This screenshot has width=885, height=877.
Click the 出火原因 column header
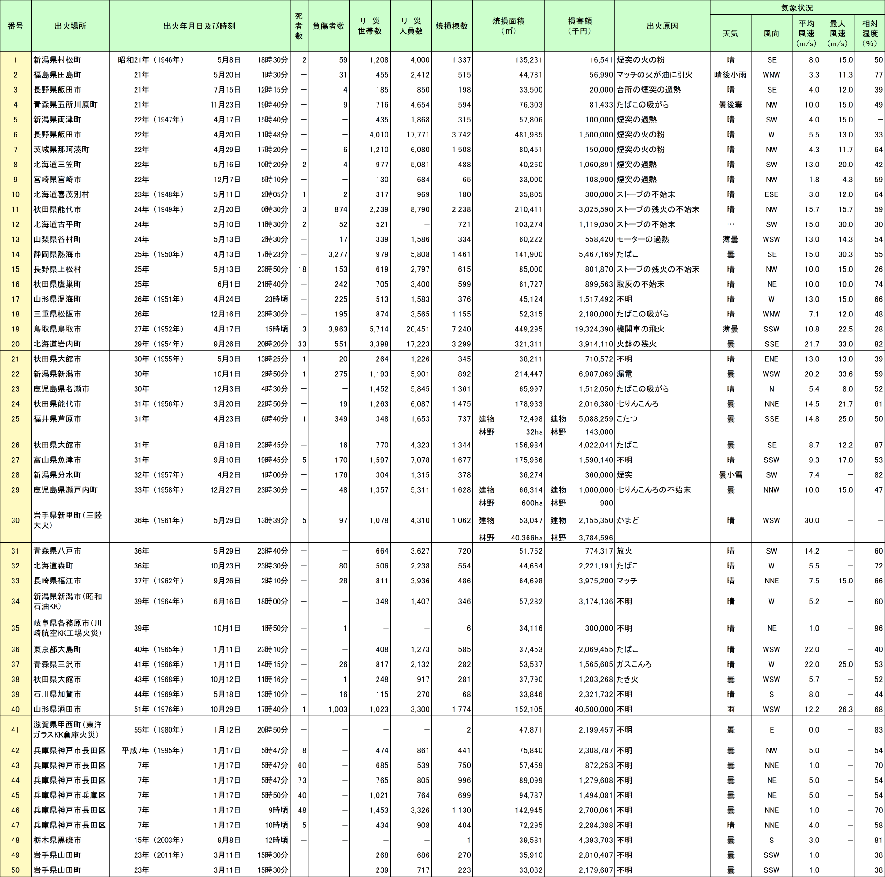coord(662,26)
